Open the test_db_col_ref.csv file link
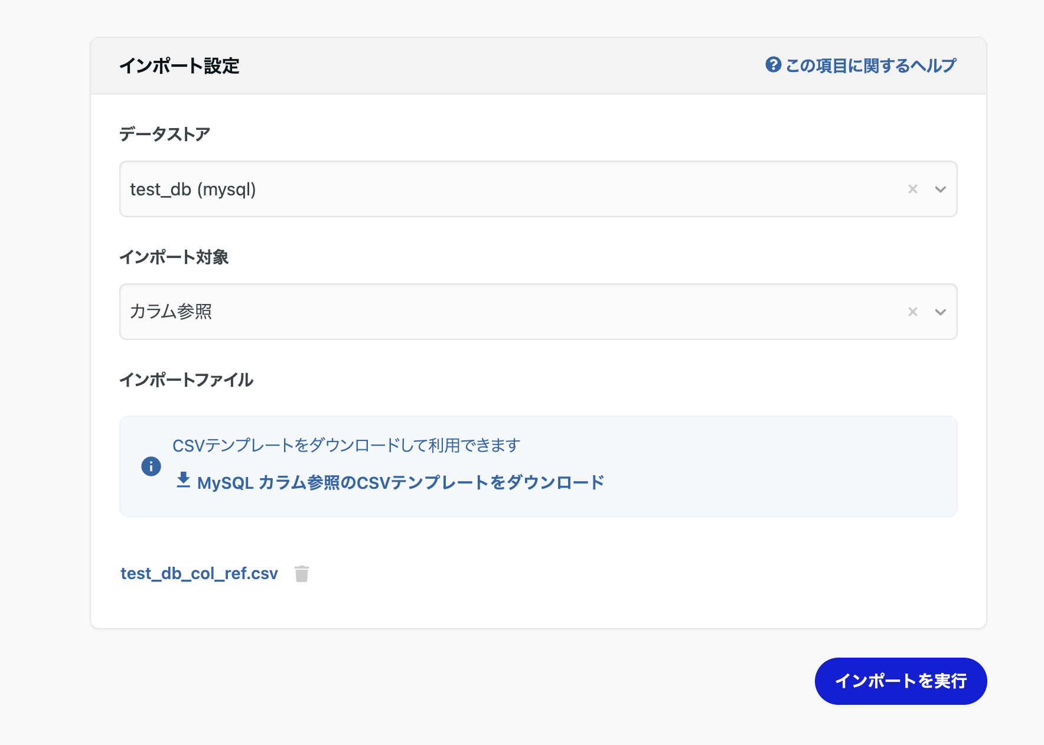The height and width of the screenshot is (745, 1044). (199, 573)
